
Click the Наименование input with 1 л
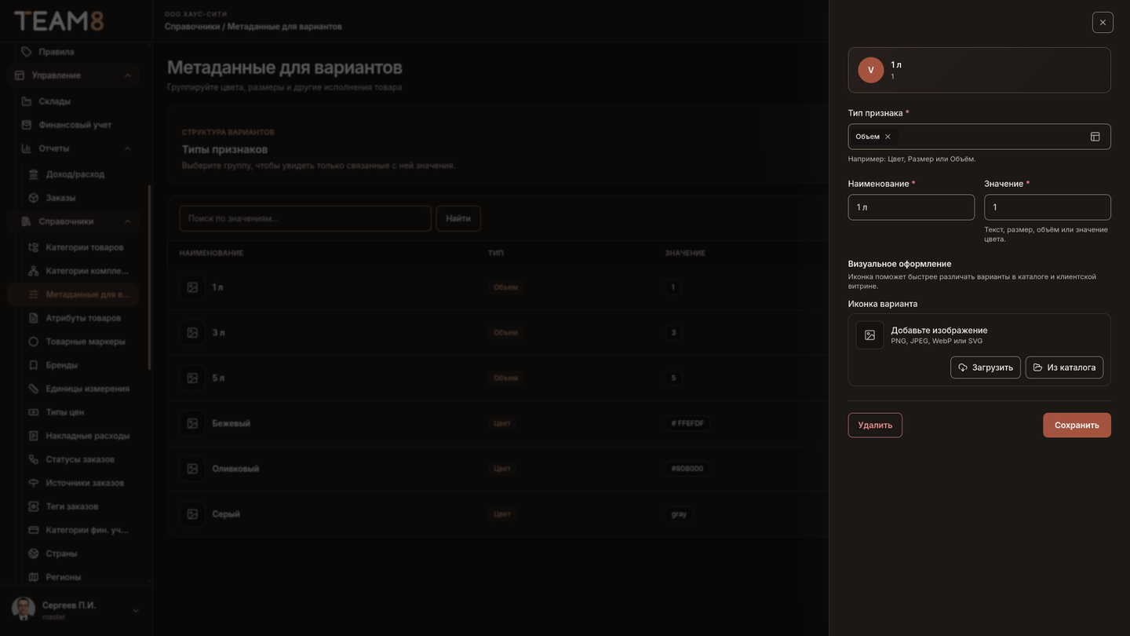(911, 207)
